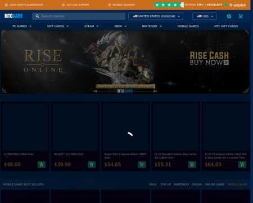Image resolution: width=253 pixels, height=203 pixels.
Task: Go to Mobile Games section
Action: point(188,26)
